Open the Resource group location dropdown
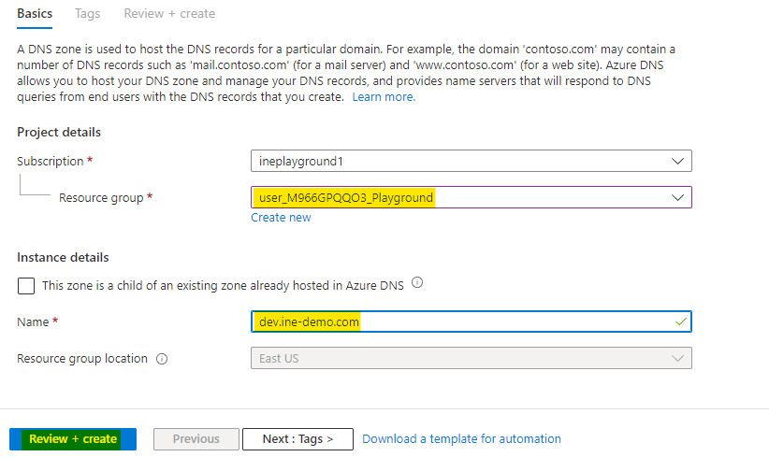Screen dimensions: 769x457 click(471, 358)
